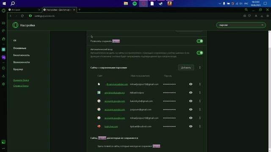
Task: Open GX settings section
Action: point(15,41)
